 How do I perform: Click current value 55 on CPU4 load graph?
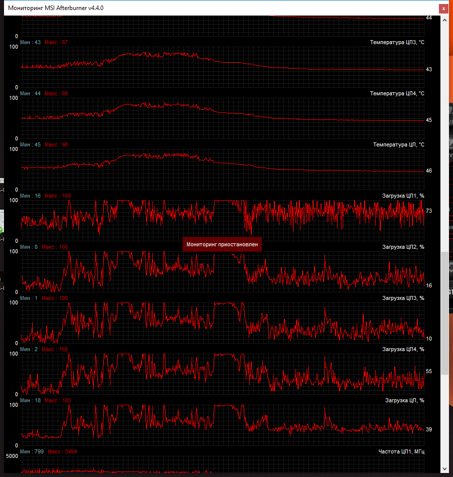tap(428, 371)
